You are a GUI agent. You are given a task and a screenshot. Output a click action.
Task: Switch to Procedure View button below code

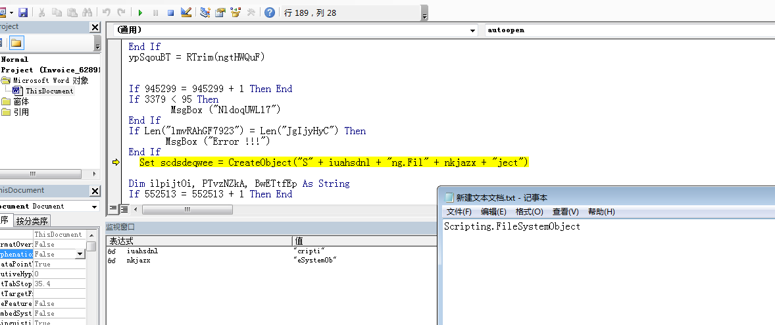pos(113,209)
